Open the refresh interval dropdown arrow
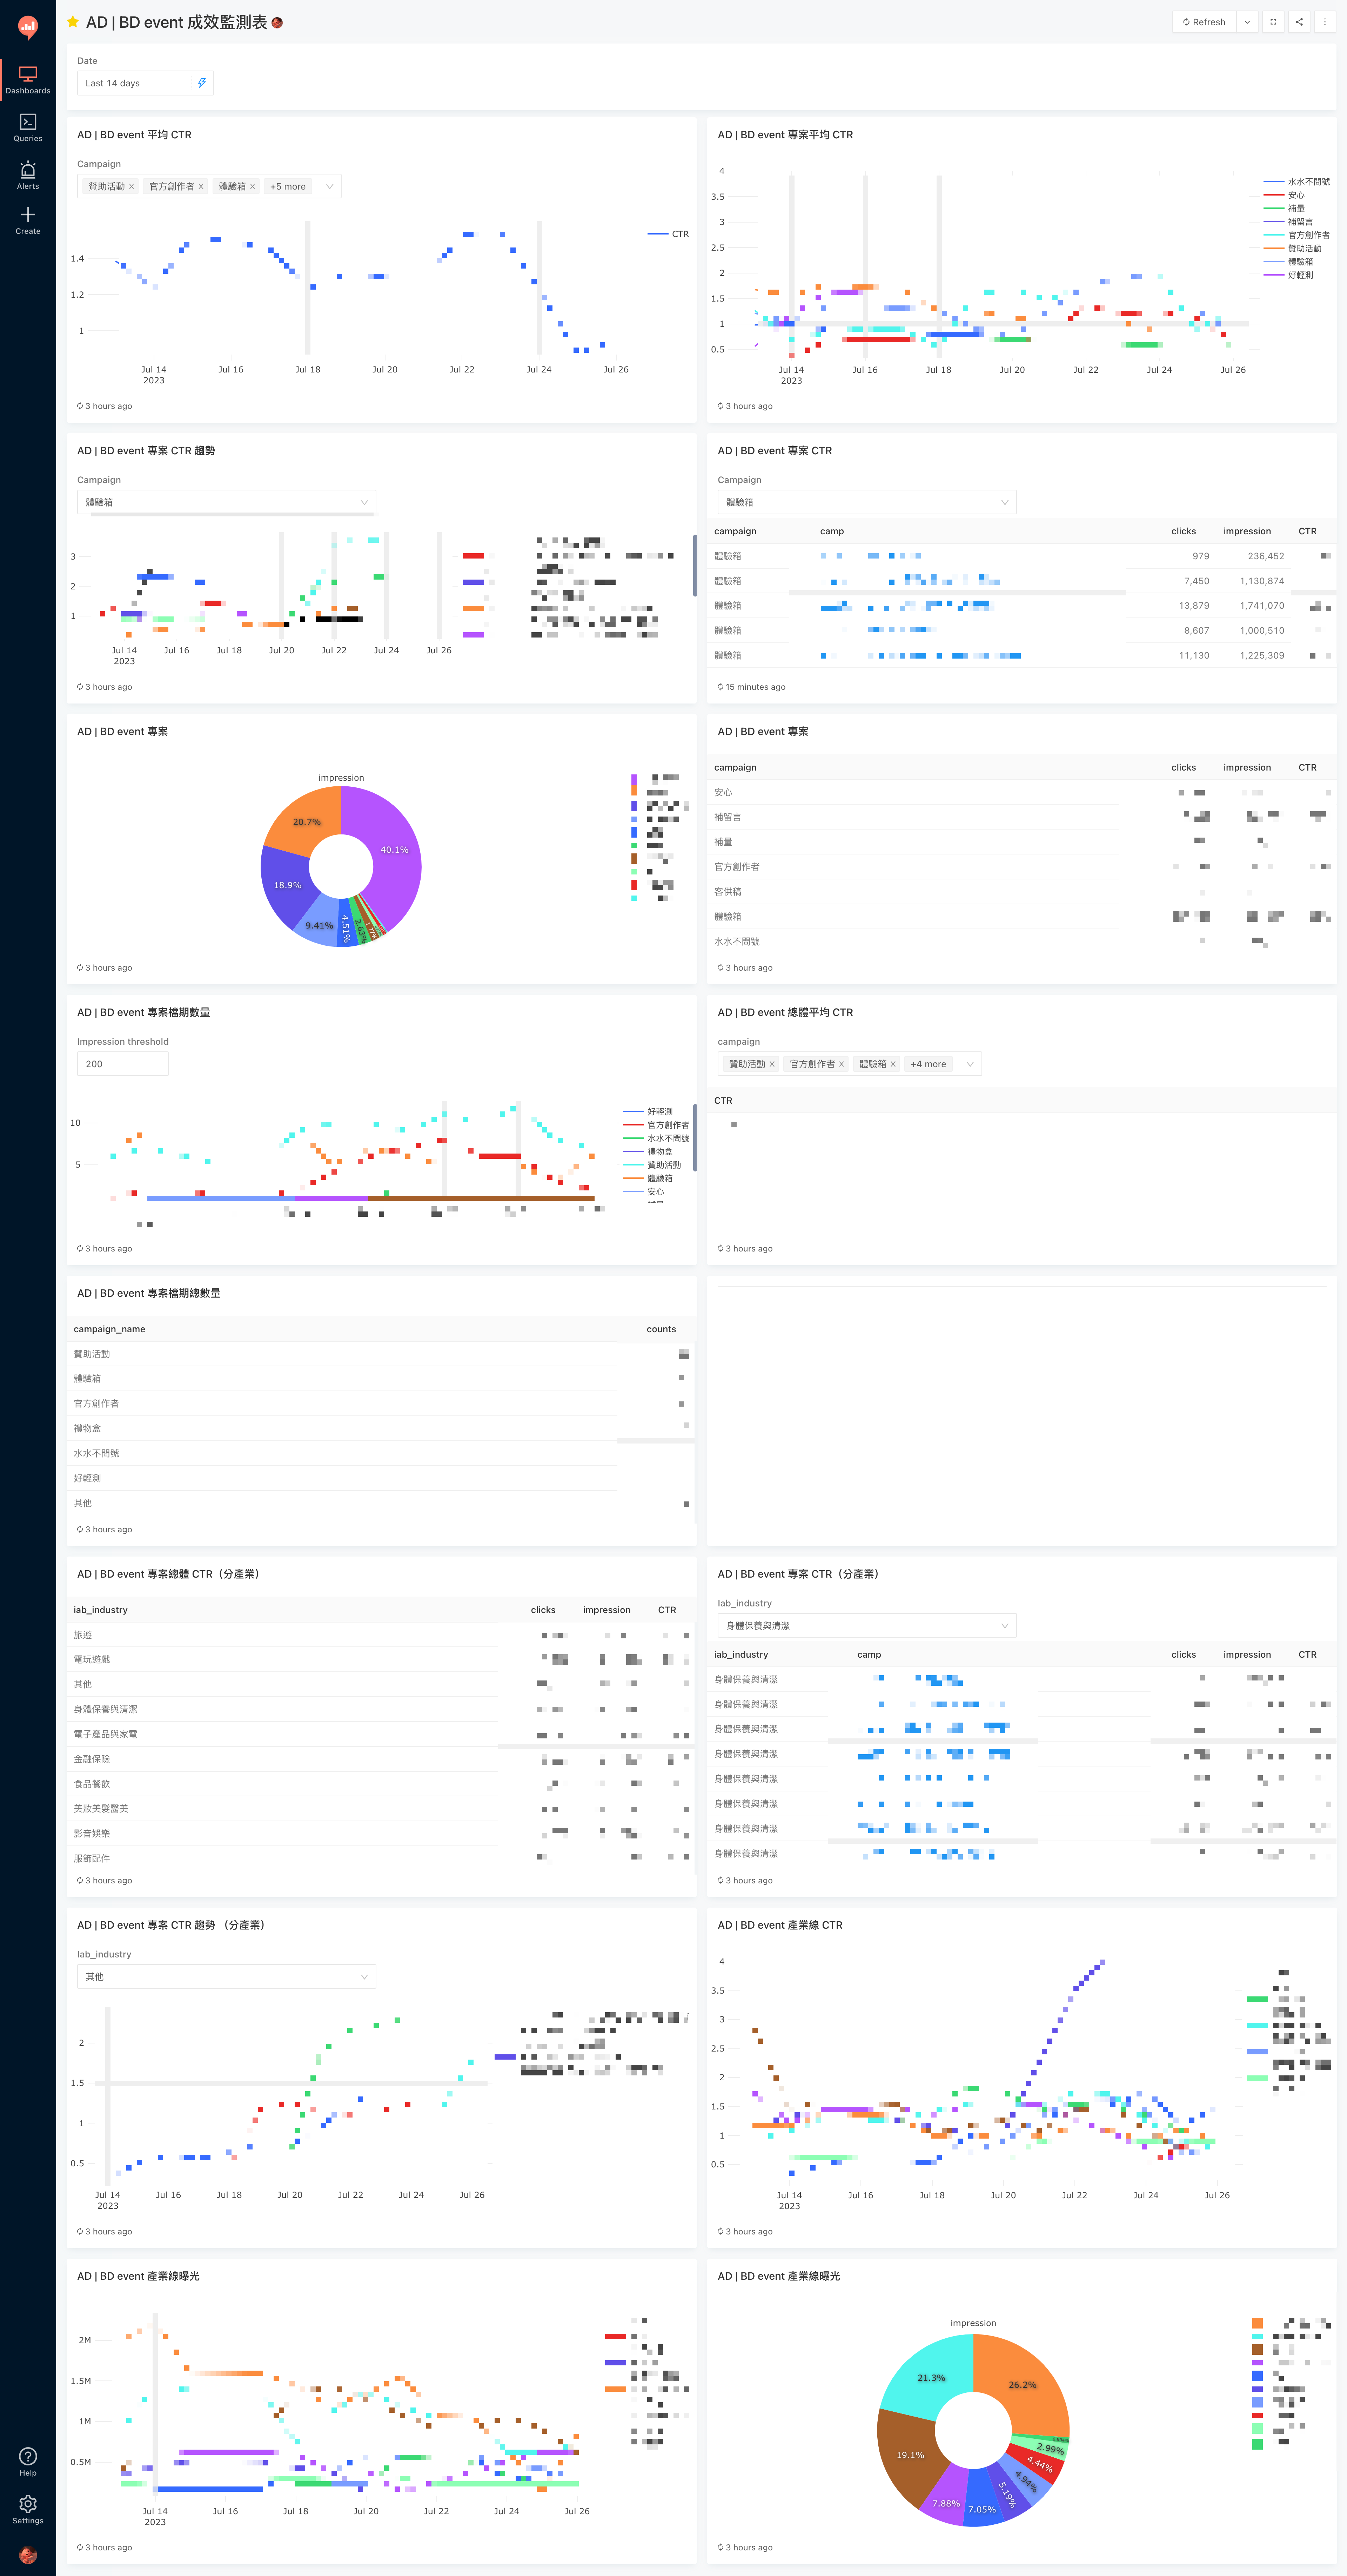This screenshot has height=2576, width=1347. click(x=1247, y=22)
